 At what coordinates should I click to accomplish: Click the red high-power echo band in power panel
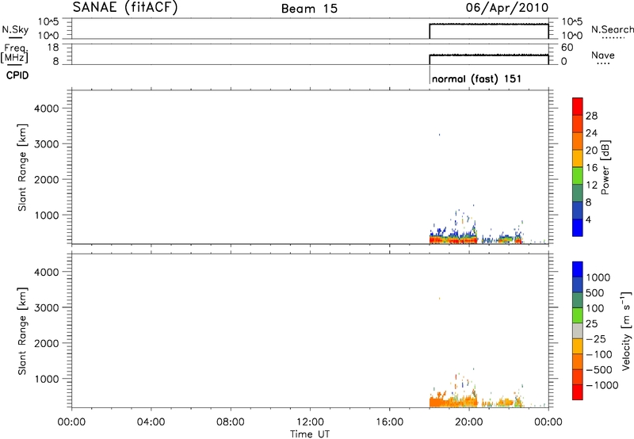(x=453, y=241)
